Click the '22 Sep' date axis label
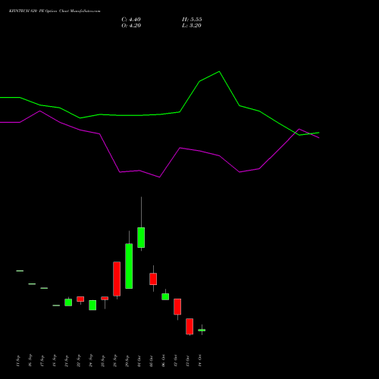Viewport: 379px width, 379px height. [x=79, y=361]
